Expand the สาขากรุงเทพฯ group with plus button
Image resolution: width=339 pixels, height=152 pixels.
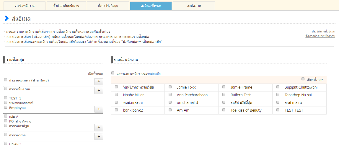click(x=99, y=81)
